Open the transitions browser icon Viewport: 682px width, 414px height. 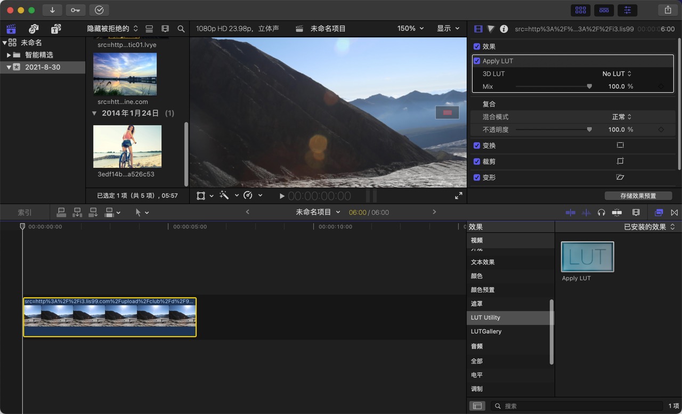pyautogui.click(x=674, y=213)
